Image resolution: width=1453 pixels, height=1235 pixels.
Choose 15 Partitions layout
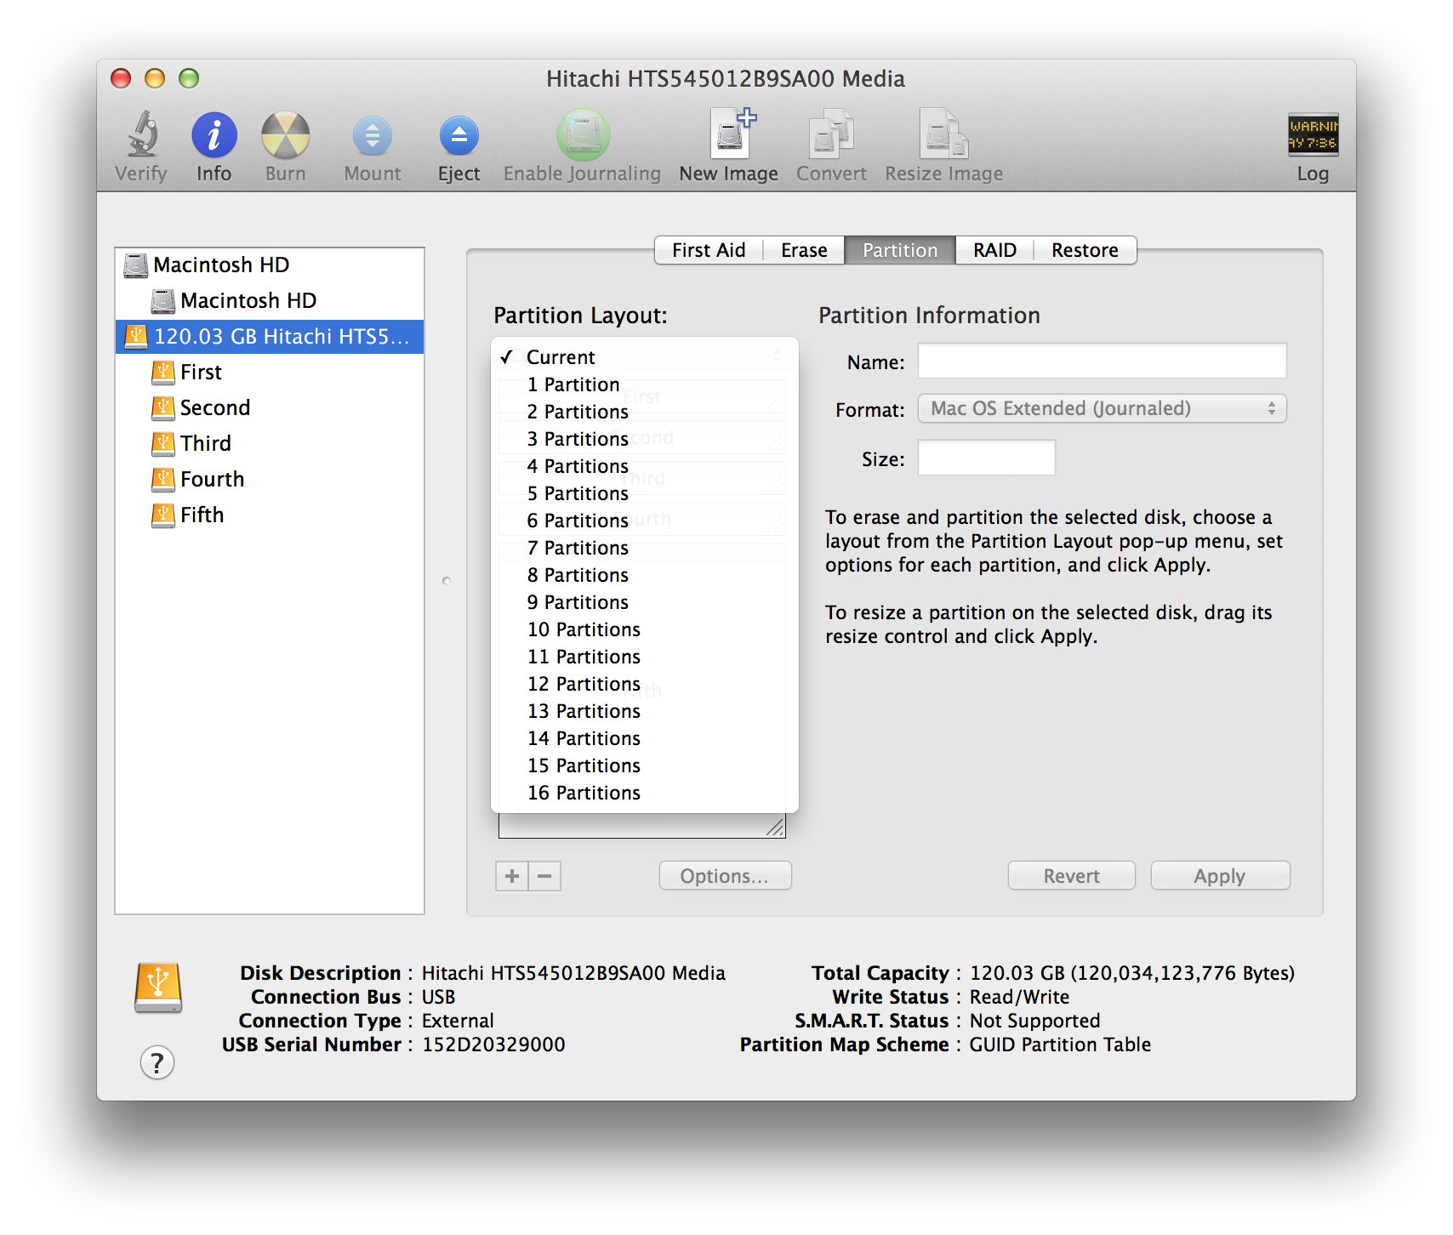644,765
